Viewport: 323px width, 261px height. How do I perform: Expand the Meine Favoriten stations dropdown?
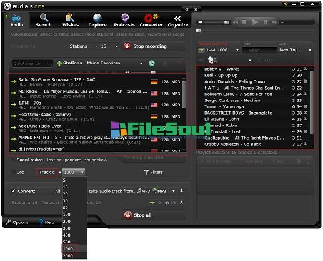tap(141, 63)
